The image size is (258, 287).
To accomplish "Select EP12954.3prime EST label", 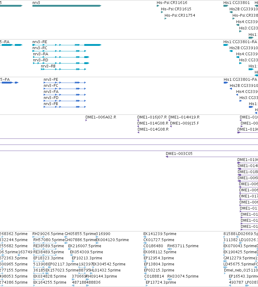I will click(x=159, y=258).
